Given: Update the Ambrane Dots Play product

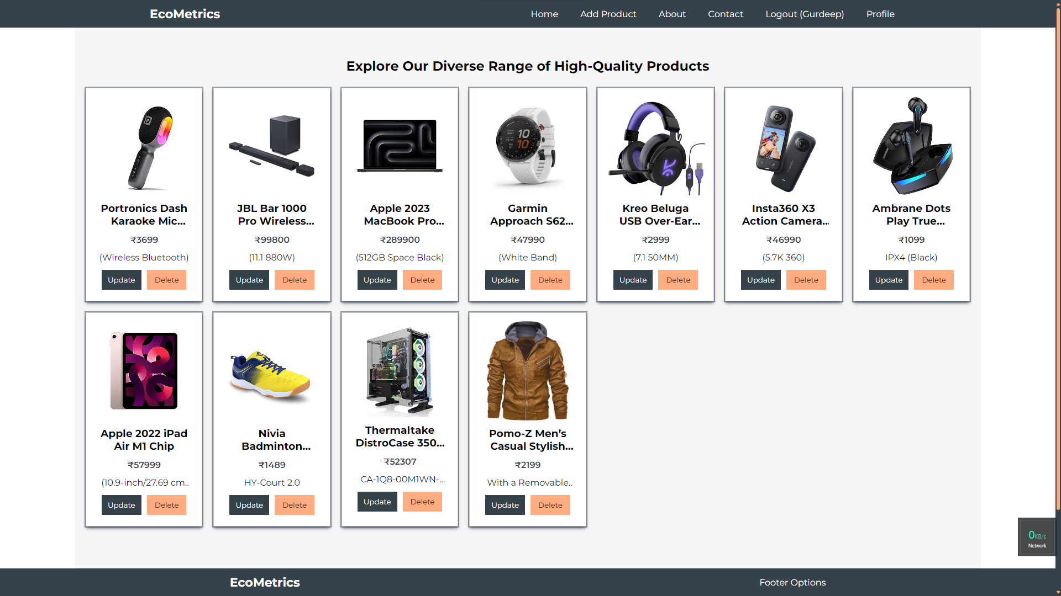Looking at the screenshot, I should [889, 280].
